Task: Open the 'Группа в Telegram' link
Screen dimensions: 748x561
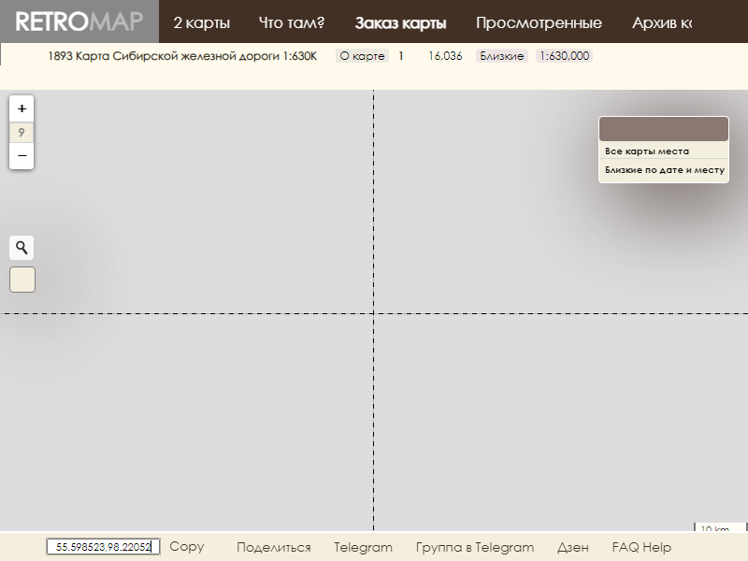Action: [475, 547]
